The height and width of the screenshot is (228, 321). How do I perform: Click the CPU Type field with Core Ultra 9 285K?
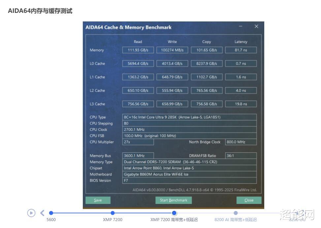tap(189, 117)
